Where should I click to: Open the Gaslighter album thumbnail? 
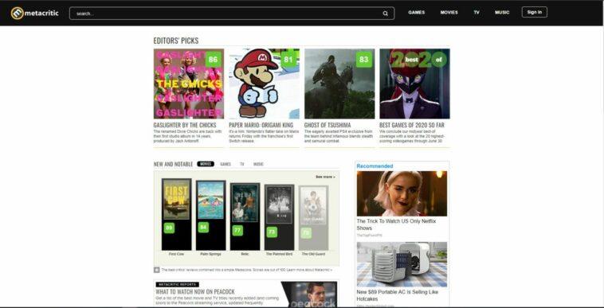click(x=189, y=84)
